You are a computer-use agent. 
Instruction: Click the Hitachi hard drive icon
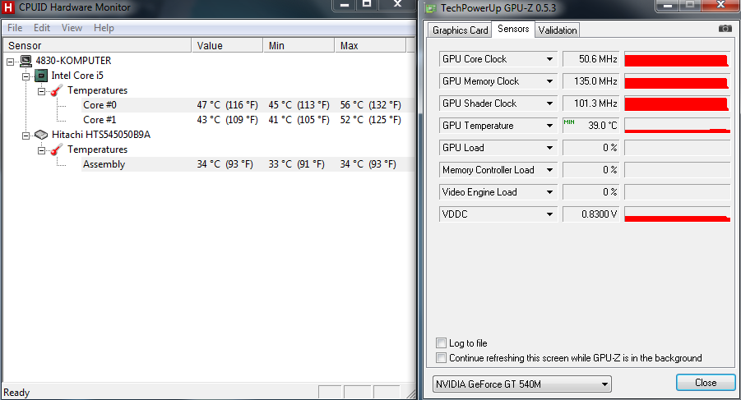(41, 135)
